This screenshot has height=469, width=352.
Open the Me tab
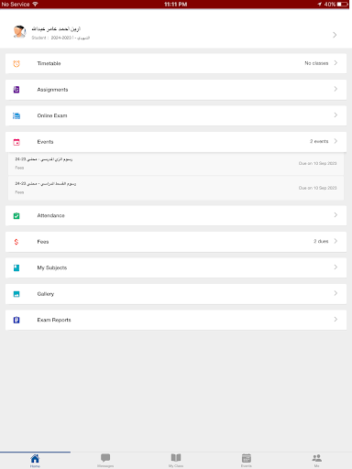point(317,460)
